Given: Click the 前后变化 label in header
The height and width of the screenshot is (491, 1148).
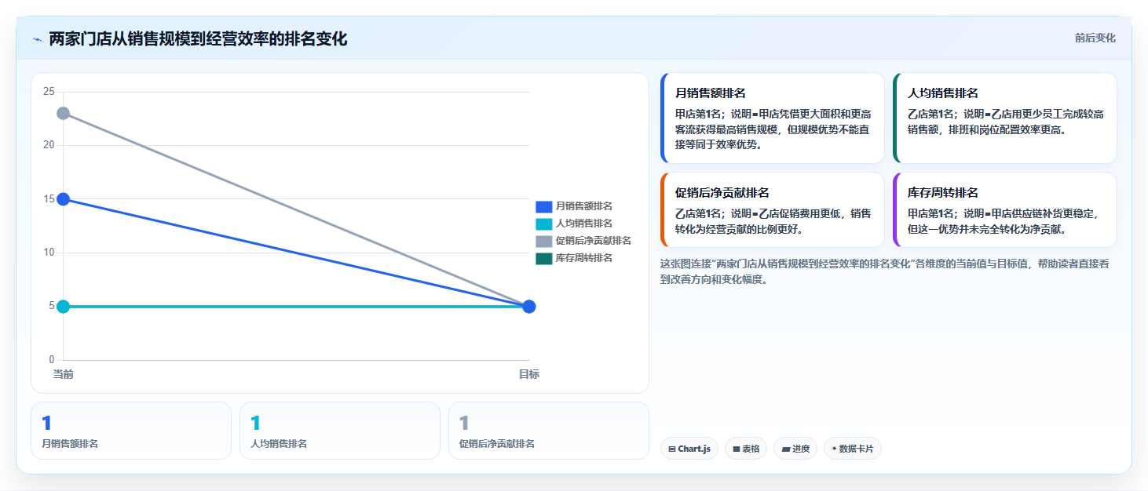Looking at the screenshot, I should point(1095,38).
